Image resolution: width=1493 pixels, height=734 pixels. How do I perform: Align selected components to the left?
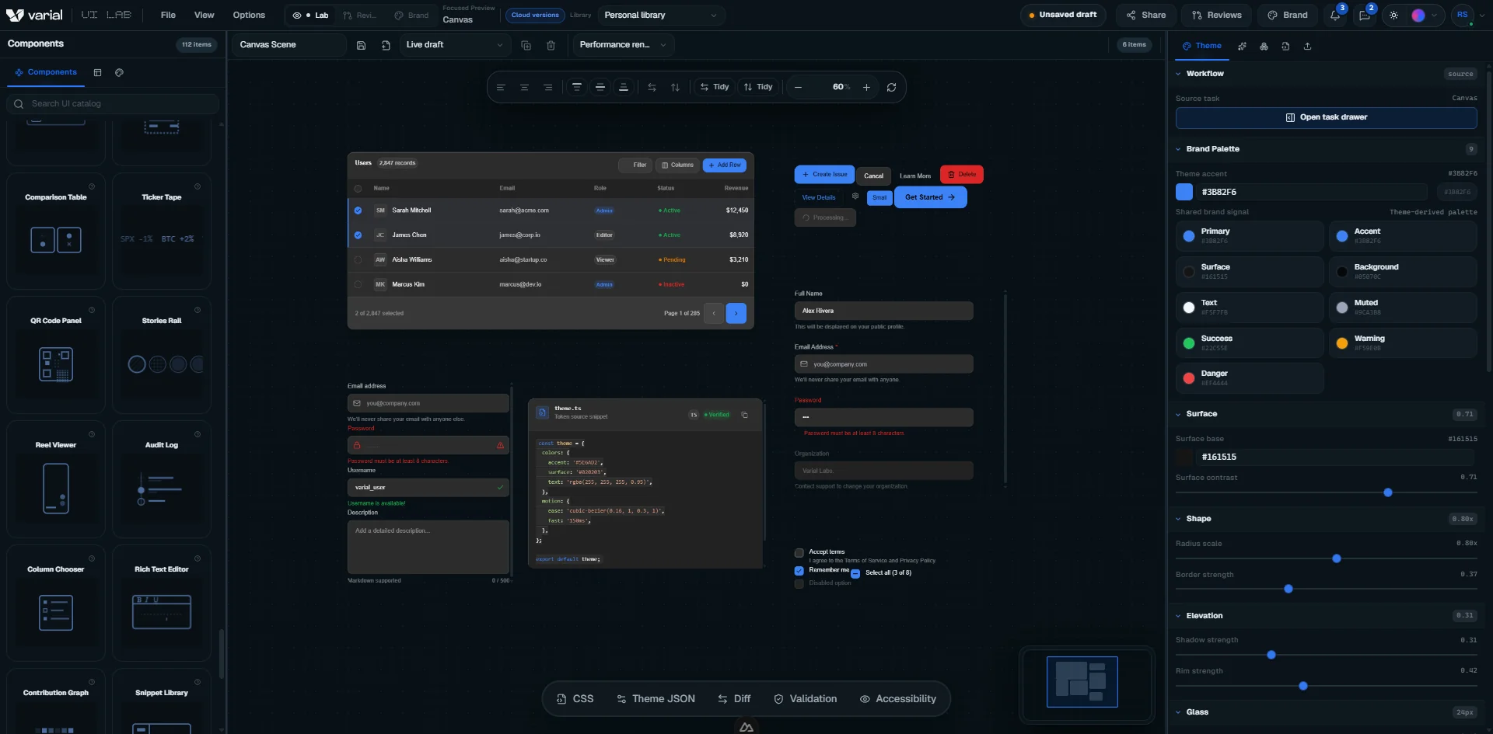[x=501, y=87]
